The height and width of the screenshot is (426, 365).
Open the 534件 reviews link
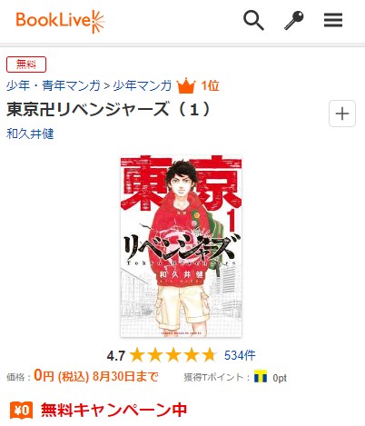coord(240,355)
